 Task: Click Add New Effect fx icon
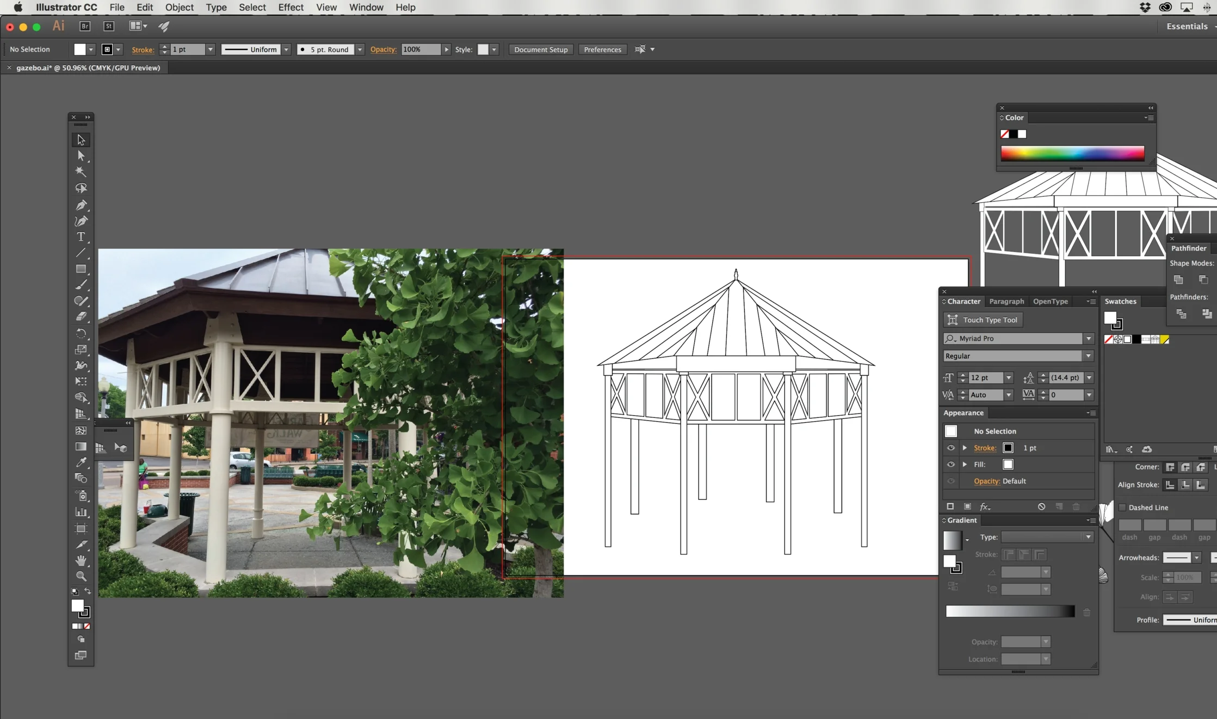coord(985,507)
